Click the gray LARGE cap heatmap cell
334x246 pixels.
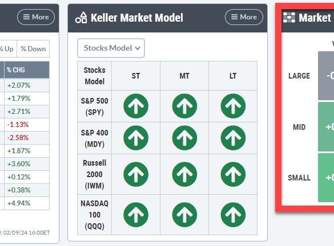pos(326,76)
